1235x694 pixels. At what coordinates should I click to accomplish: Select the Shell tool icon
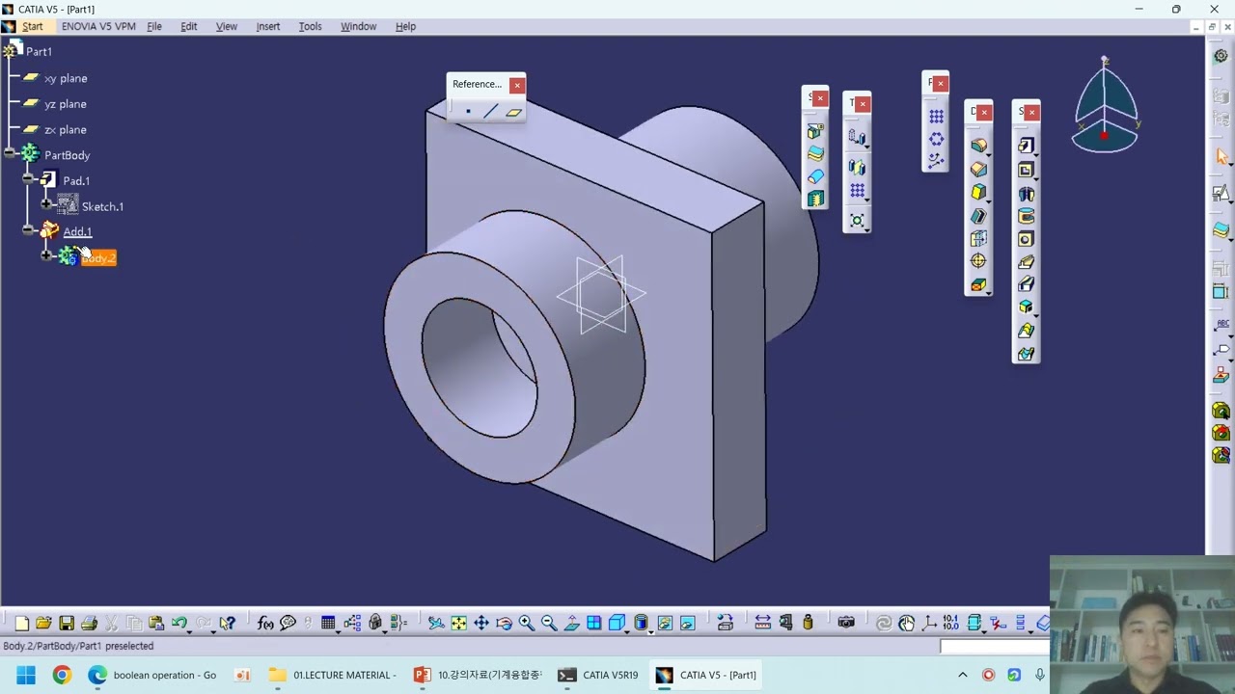978,215
